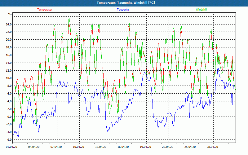This screenshot has width=248, height=155.
Task: Click the blue Taupunkt legend label
Action: (x=123, y=10)
